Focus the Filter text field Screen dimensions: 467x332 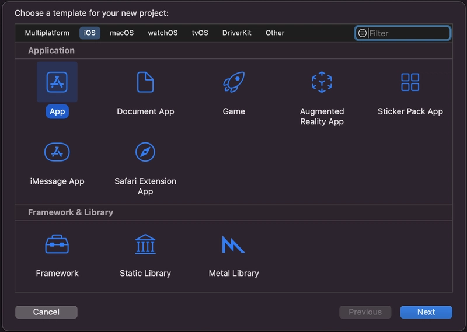pos(407,33)
